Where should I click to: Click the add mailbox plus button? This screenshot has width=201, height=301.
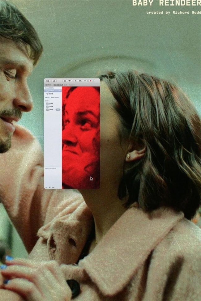click(46, 187)
